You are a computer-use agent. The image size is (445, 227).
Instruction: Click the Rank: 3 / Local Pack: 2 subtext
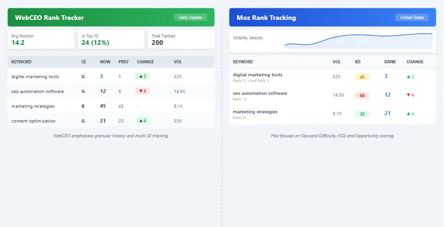[251, 81]
